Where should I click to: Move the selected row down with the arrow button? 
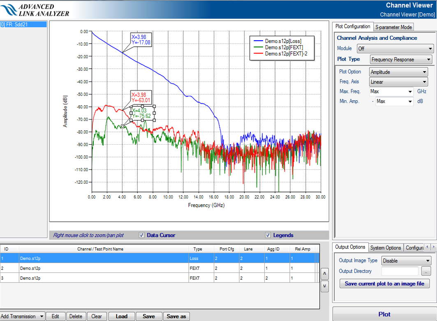click(324, 286)
